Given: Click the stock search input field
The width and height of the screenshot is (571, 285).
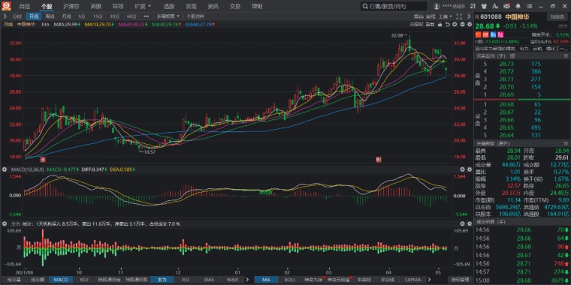Looking at the screenshot, I should click(394, 6).
